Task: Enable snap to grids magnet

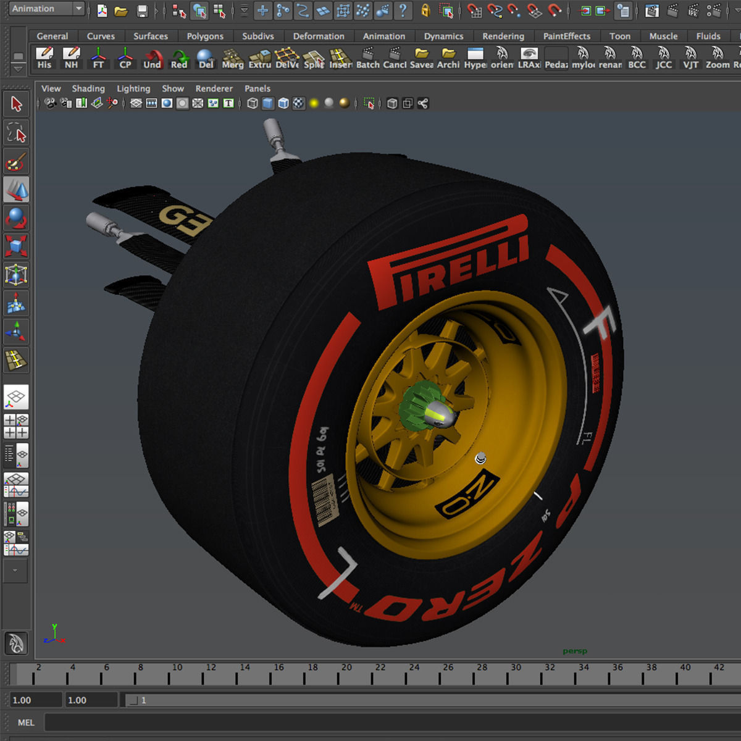Action: pos(474,10)
